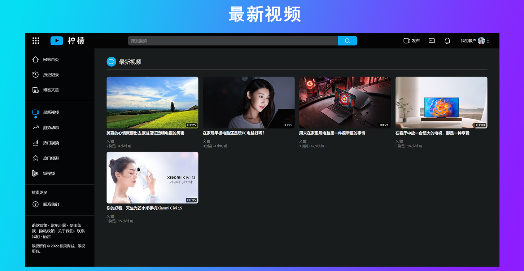
Task: Click the shorts play icon for 短视频
Action: pos(35,173)
